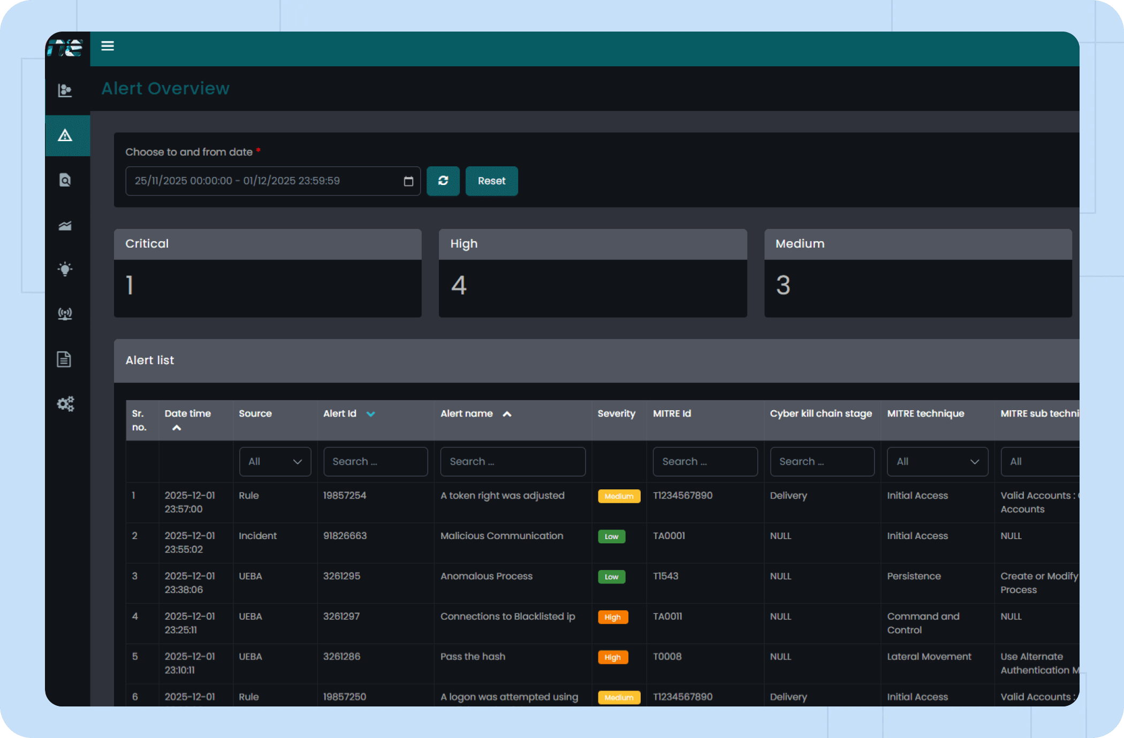The width and height of the screenshot is (1124, 738).
Task: Click the refresh icon button
Action: click(x=443, y=181)
